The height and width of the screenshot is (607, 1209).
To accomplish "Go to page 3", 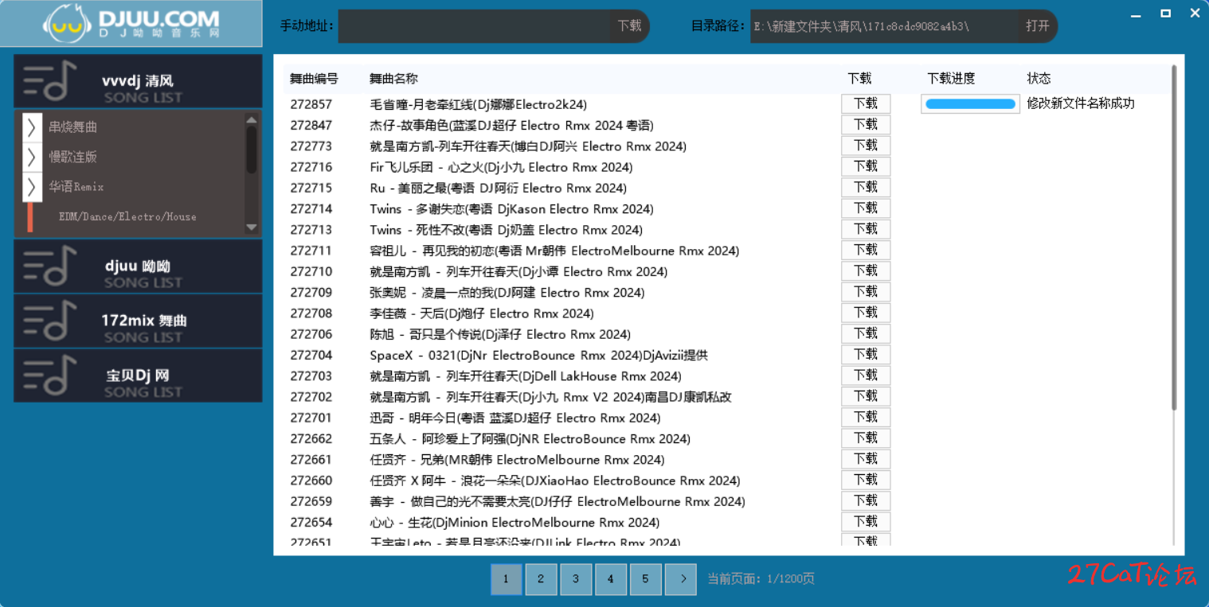I will pyautogui.click(x=576, y=579).
